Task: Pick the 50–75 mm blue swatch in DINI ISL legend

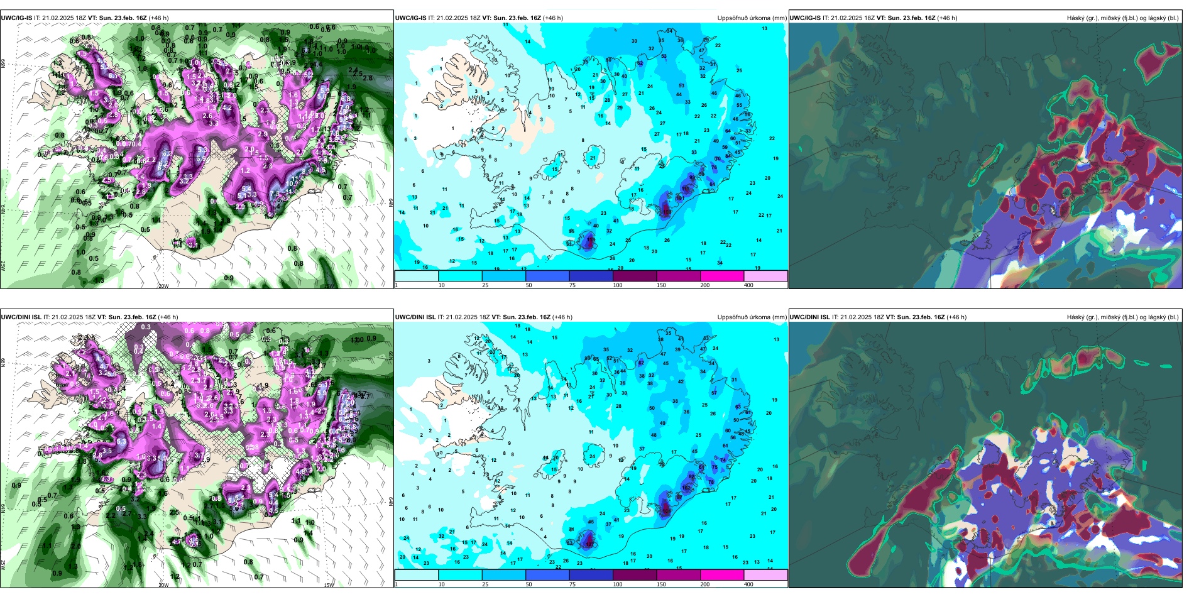Action: click(x=547, y=575)
